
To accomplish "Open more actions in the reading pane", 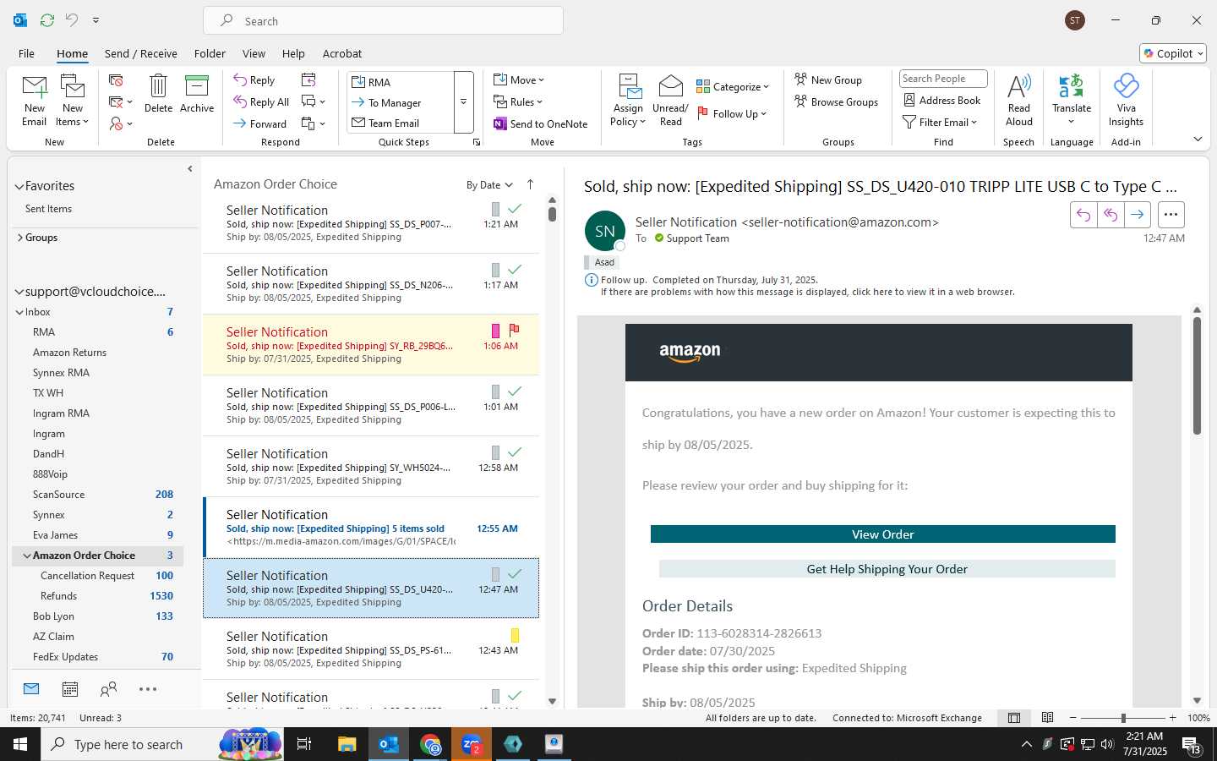I will pos(1171,215).
